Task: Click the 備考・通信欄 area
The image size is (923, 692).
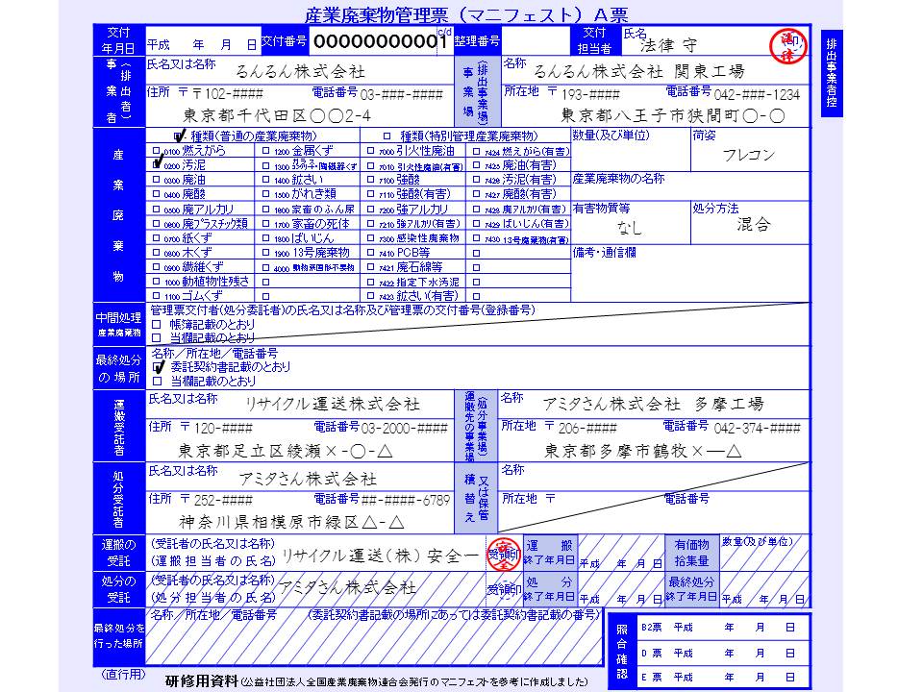Action: pos(690,274)
